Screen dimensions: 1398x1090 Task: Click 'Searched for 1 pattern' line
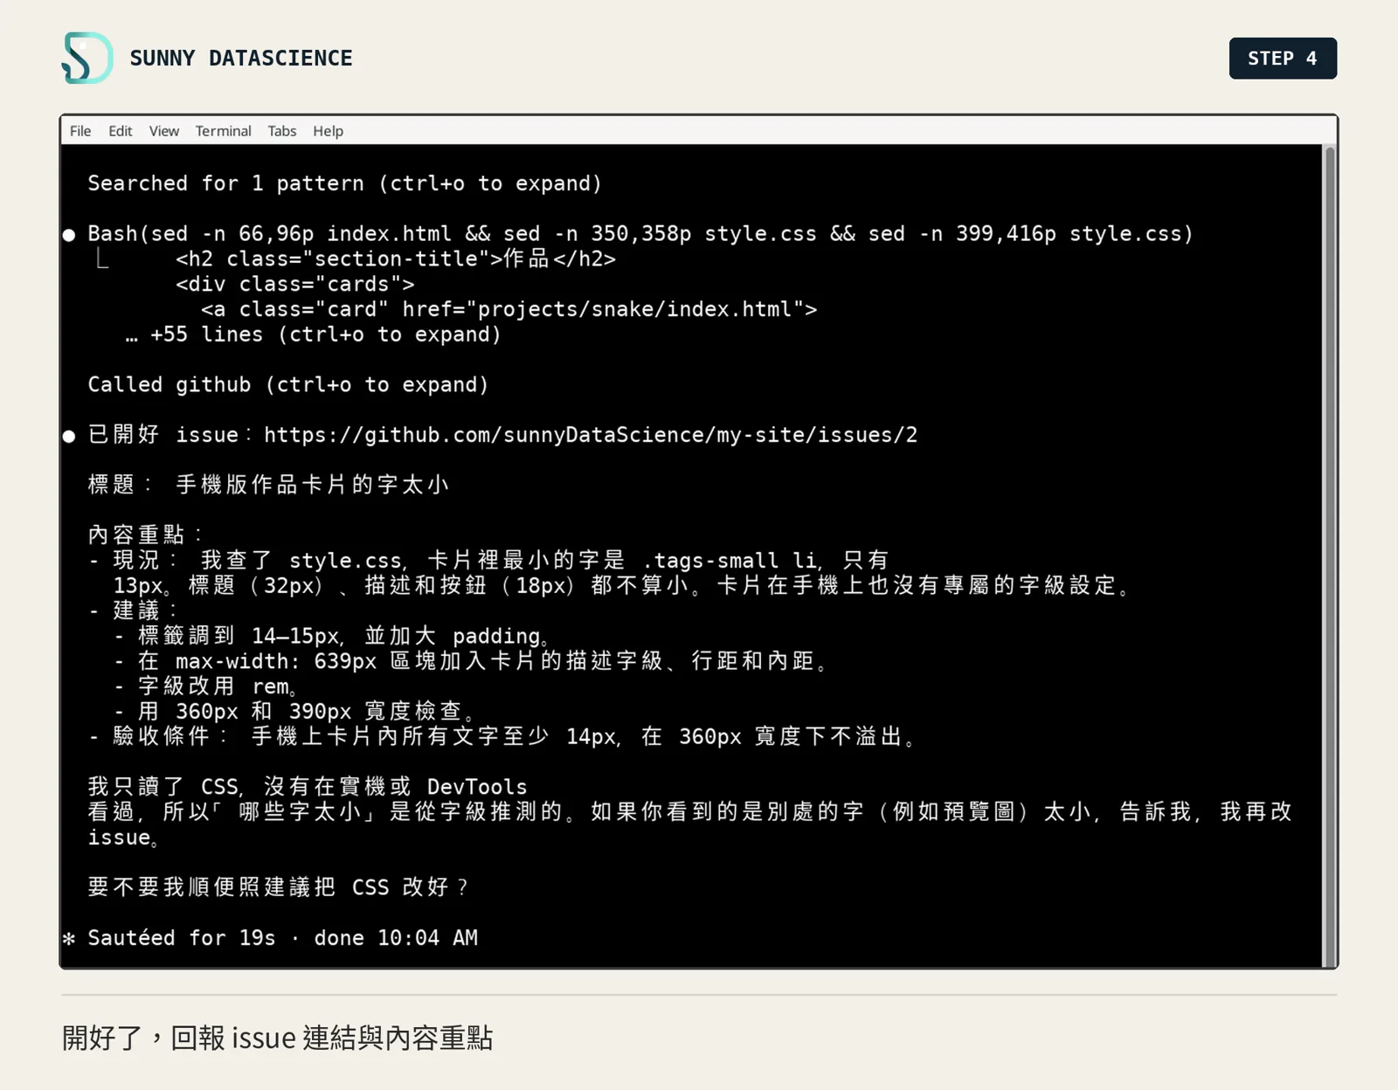344,183
